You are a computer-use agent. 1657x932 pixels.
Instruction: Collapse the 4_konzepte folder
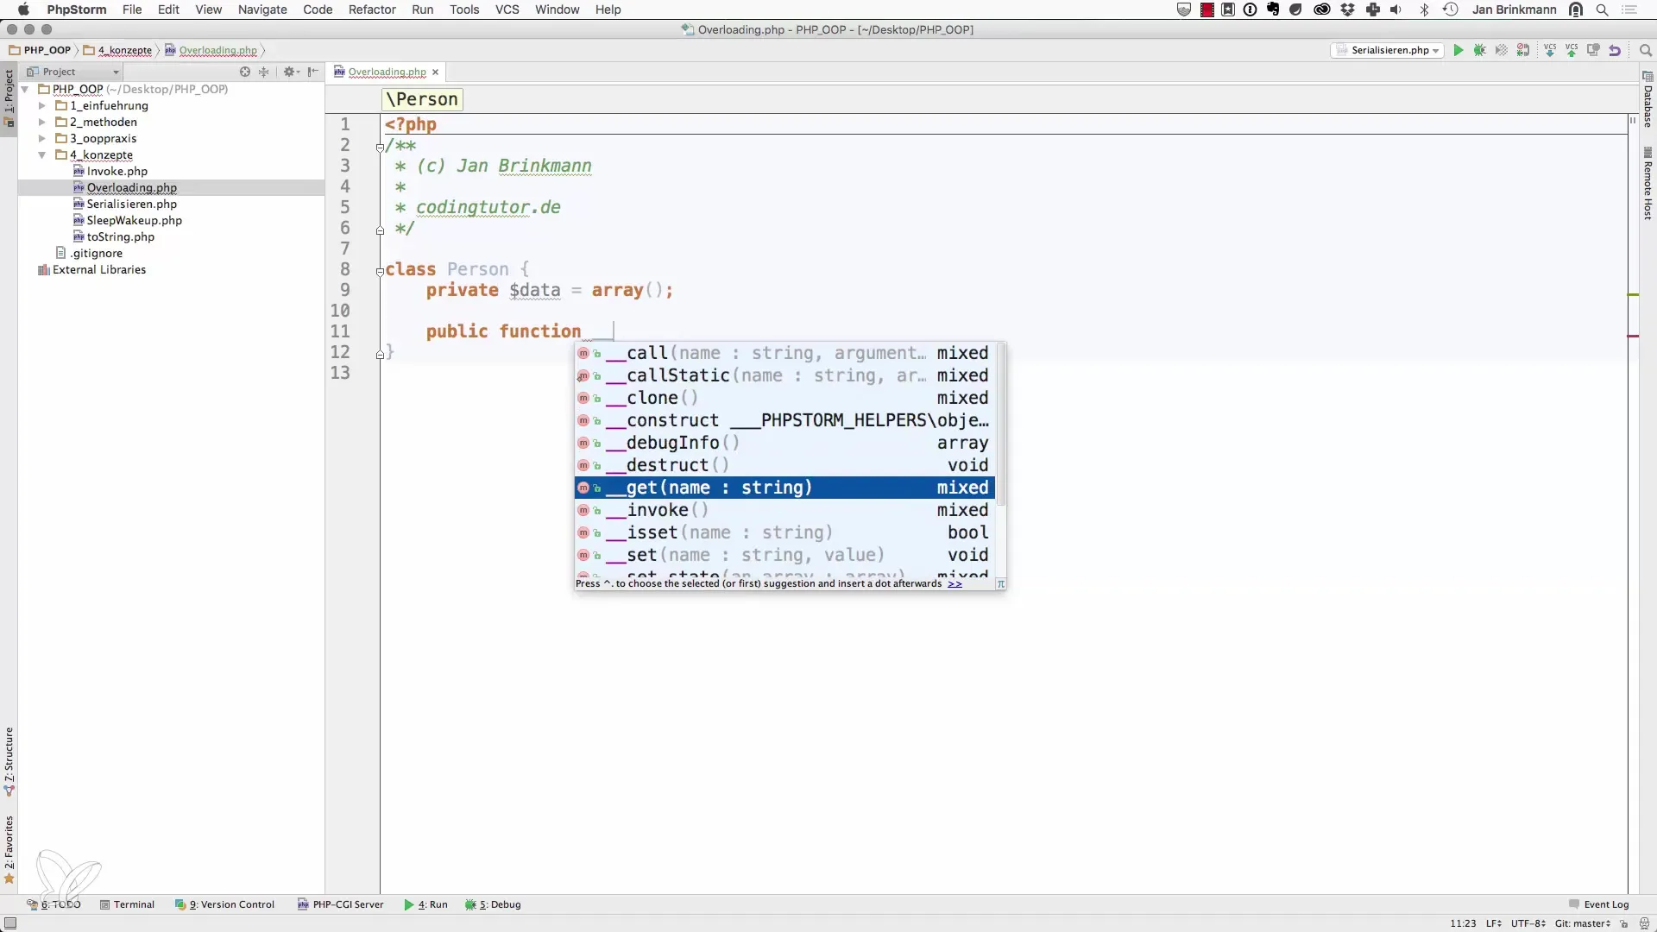click(x=41, y=155)
